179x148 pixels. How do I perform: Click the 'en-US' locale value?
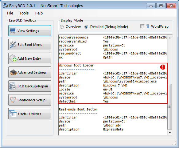pos(108,89)
